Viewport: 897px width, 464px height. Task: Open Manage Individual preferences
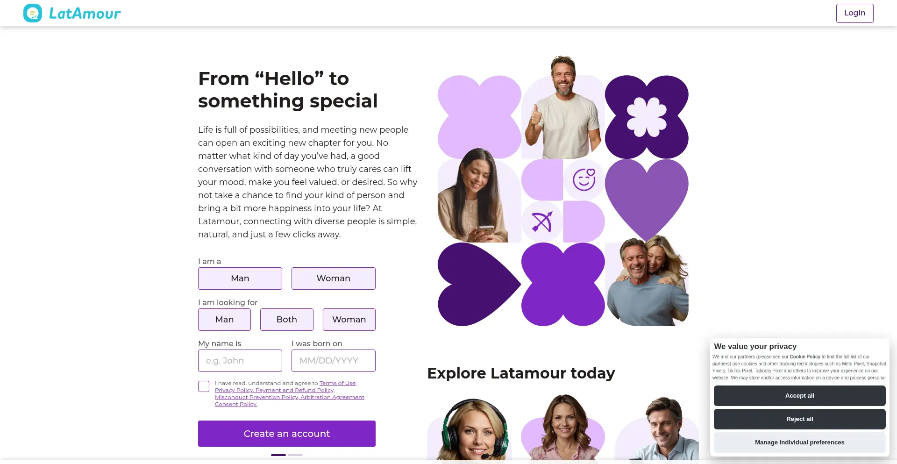pyautogui.click(x=800, y=443)
